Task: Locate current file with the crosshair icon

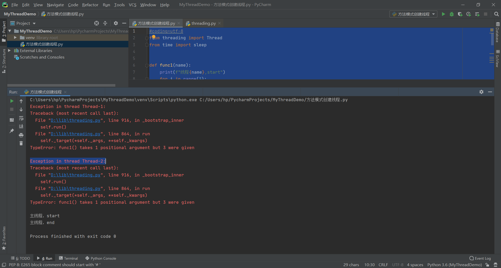Action: (97, 23)
